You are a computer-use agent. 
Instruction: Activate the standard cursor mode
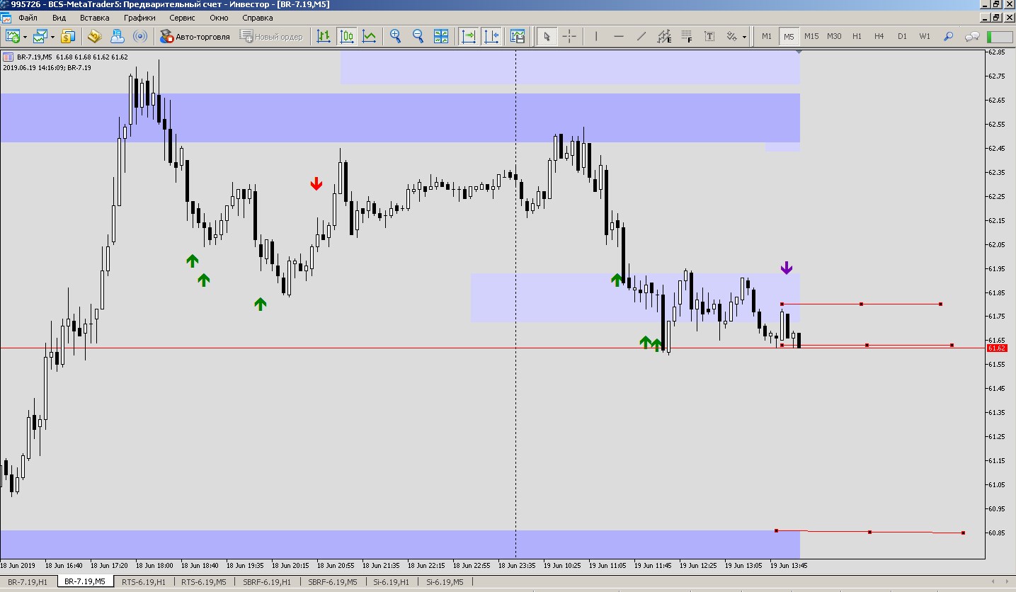(546, 36)
